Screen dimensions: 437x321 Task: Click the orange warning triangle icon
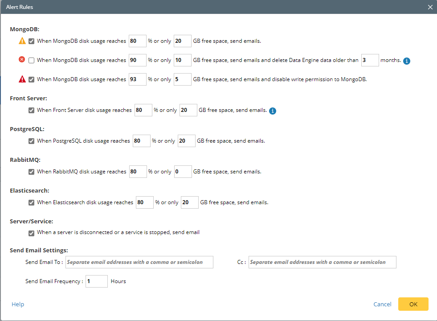22,41
